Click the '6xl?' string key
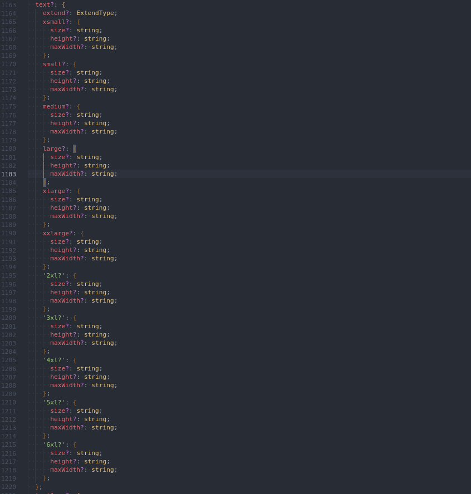Viewport: 471px width, 494px height. (54, 444)
